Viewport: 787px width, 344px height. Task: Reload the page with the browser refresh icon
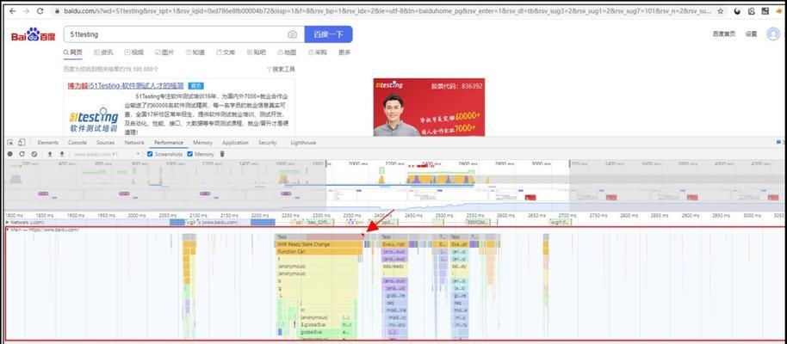coord(40,10)
